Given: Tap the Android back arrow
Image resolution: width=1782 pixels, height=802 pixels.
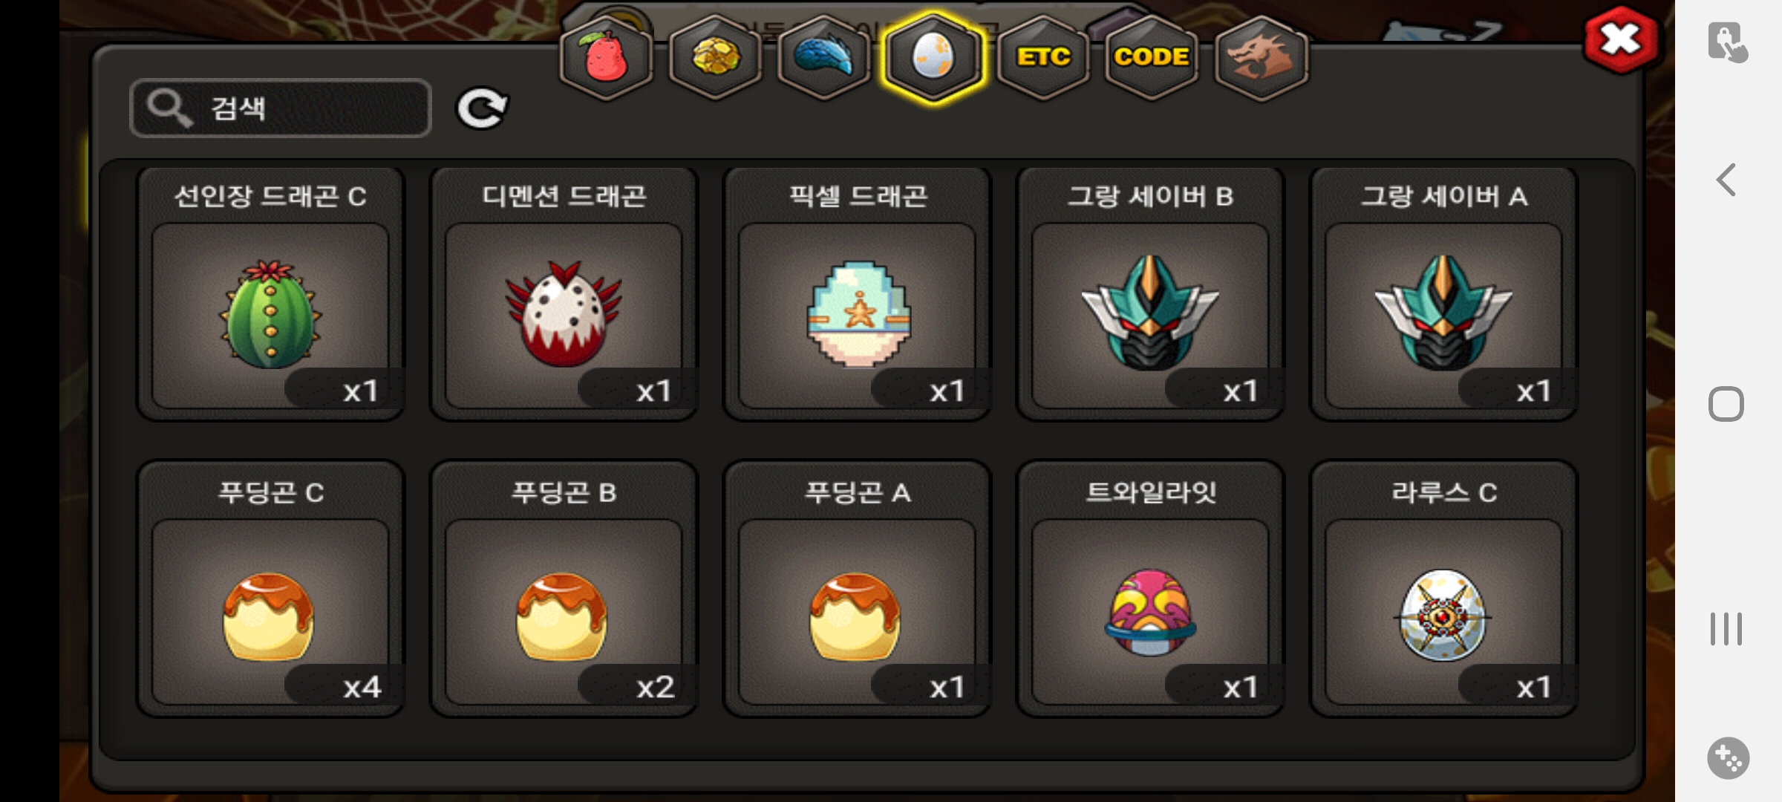Looking at the screenshot, I should [1726, 180].
